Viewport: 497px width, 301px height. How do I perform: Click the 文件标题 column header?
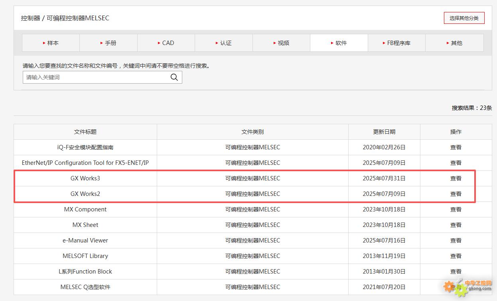(x=85, y=132)
